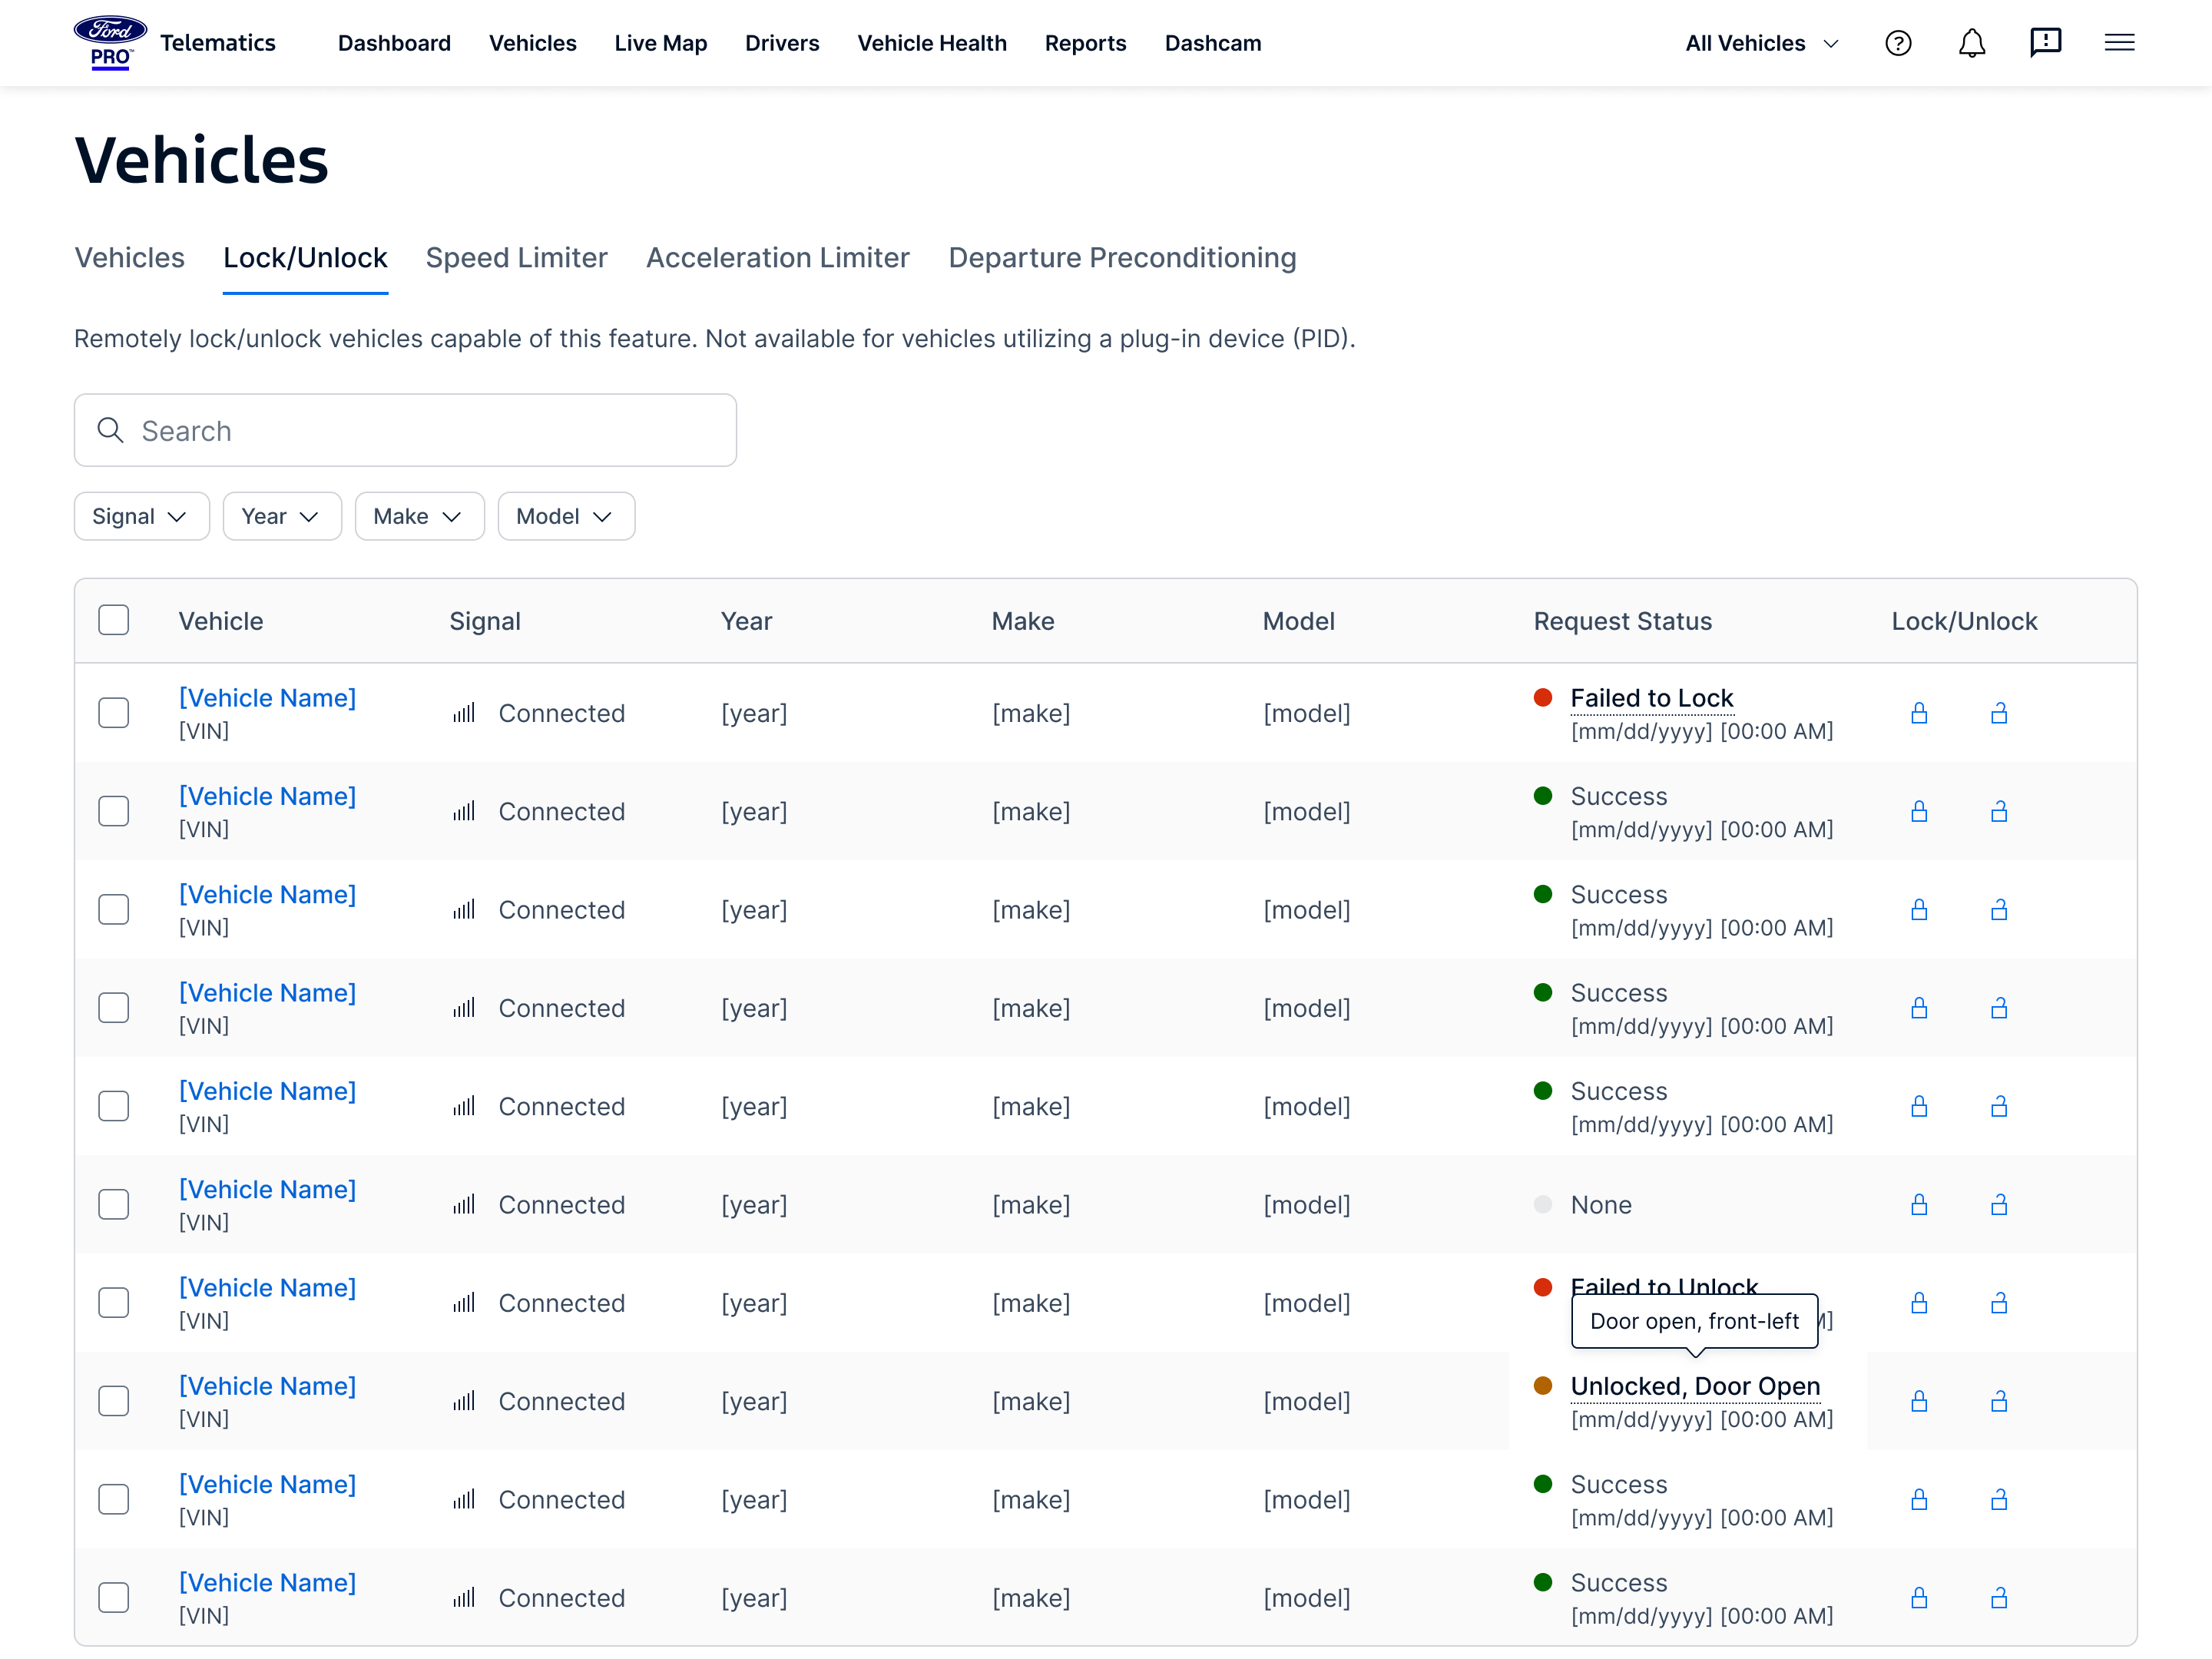Viewport: 2212px width, 1659px height.
Task: Open the Failed to Unlock status link
Action: coord(1663,1287)
